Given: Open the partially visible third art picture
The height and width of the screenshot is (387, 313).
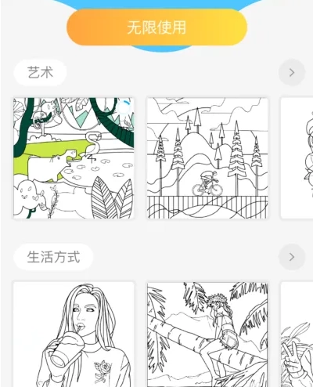Looking at the screenshot, I should [297, 158].
